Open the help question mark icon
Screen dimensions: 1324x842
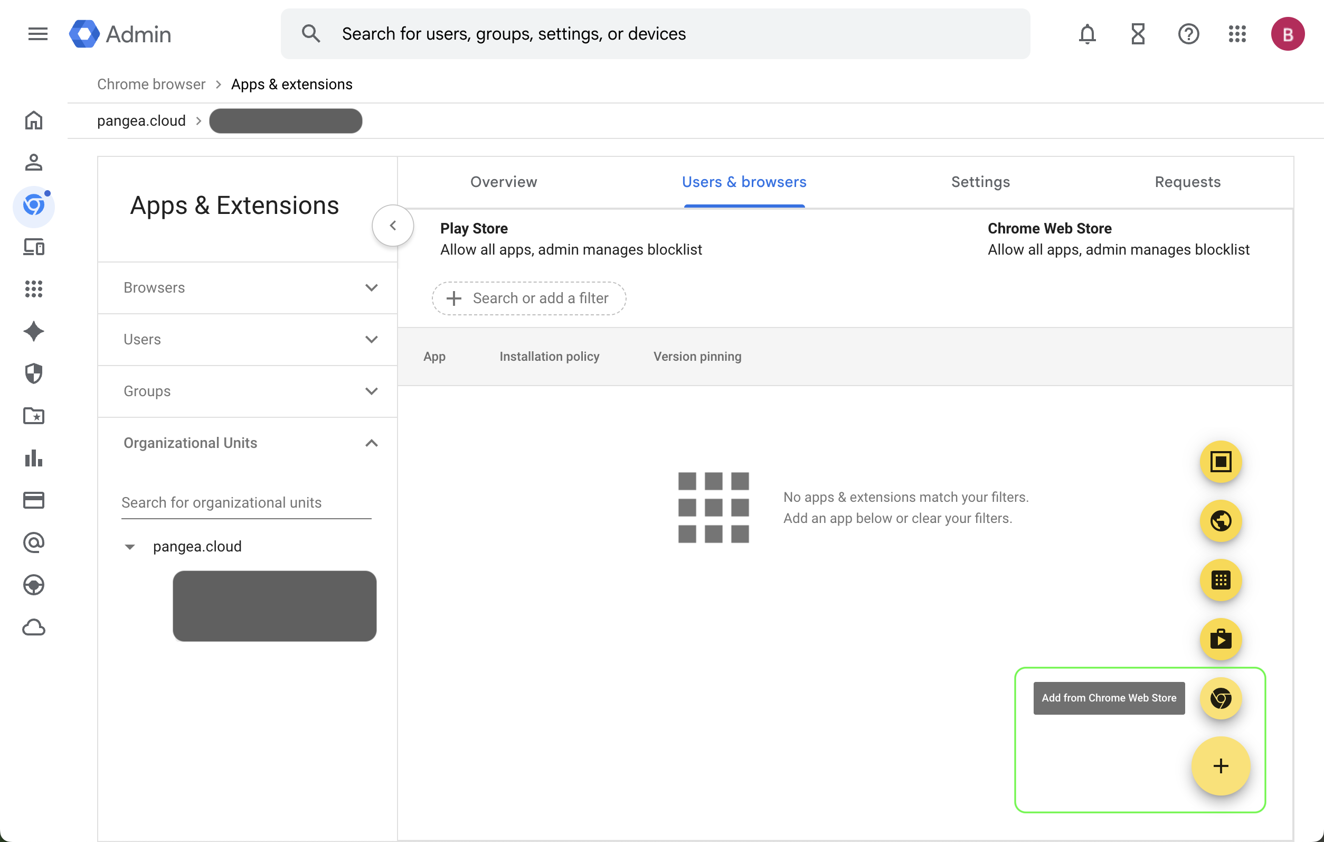[x=1188, y=34]
